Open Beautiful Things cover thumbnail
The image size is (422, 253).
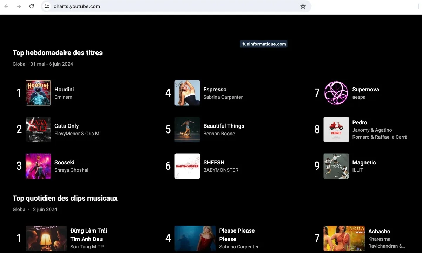coord(187,129)
